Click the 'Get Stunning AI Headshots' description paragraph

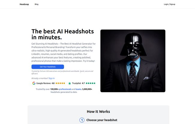click(x=64, y=52)
